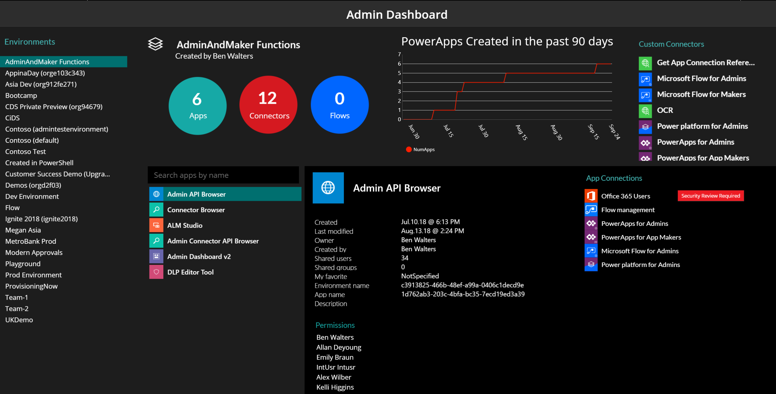
Task: Toggle the NumApps legend marker
Action: [x=409, y=149]
